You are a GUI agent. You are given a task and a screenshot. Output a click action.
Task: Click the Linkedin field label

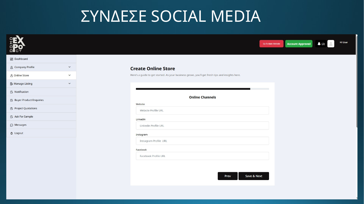[141, 119]
